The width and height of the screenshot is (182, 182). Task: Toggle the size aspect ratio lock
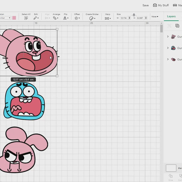[134, 15]
